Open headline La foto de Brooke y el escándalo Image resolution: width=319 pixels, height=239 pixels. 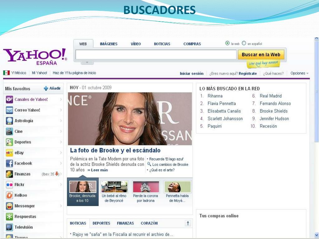pos(115,150)
